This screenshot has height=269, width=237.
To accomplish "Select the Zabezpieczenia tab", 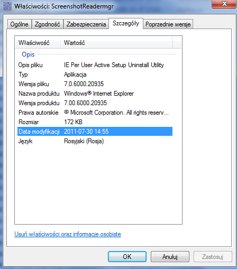I will (86, 24).
